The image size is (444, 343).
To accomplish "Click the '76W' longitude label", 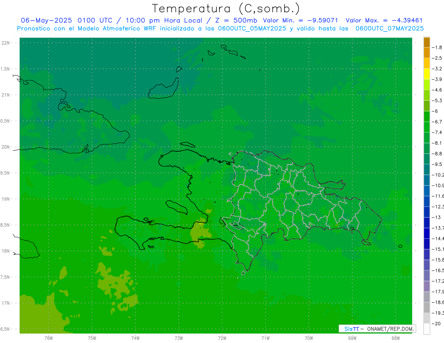I will tap(48, 338).
